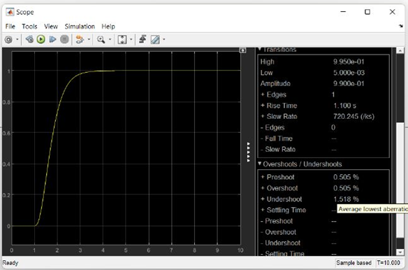Click the Stop simulation button

[64, 39]
